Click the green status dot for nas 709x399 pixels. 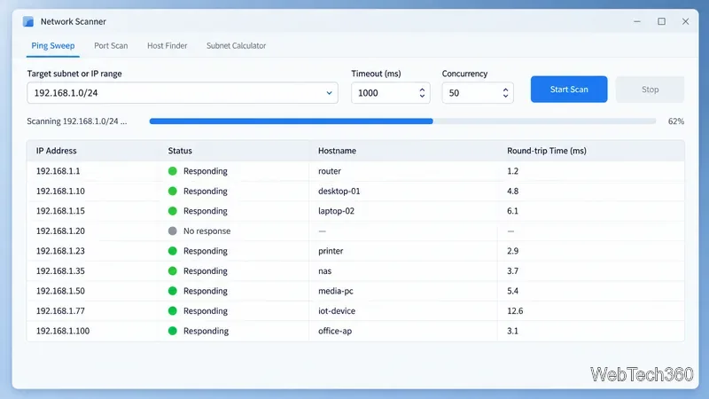tap(172, 271)
